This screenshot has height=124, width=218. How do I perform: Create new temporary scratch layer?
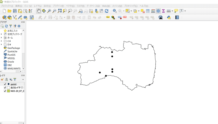pyautogui.click(x=25, y=17)
